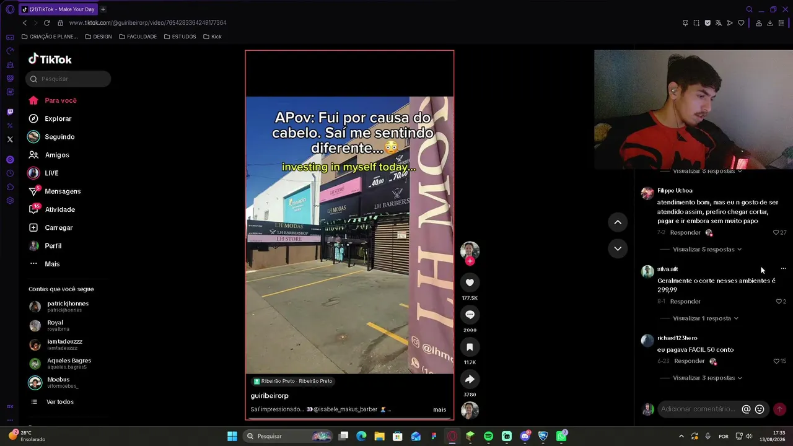Image resolution: width=793 pixels, height=446 pixels.
Task: Reply to Filippe Uchoa's comment
Action: click(x=685, y=233)
